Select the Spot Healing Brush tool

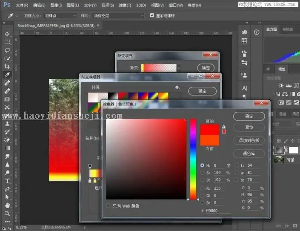coord(7,83)
